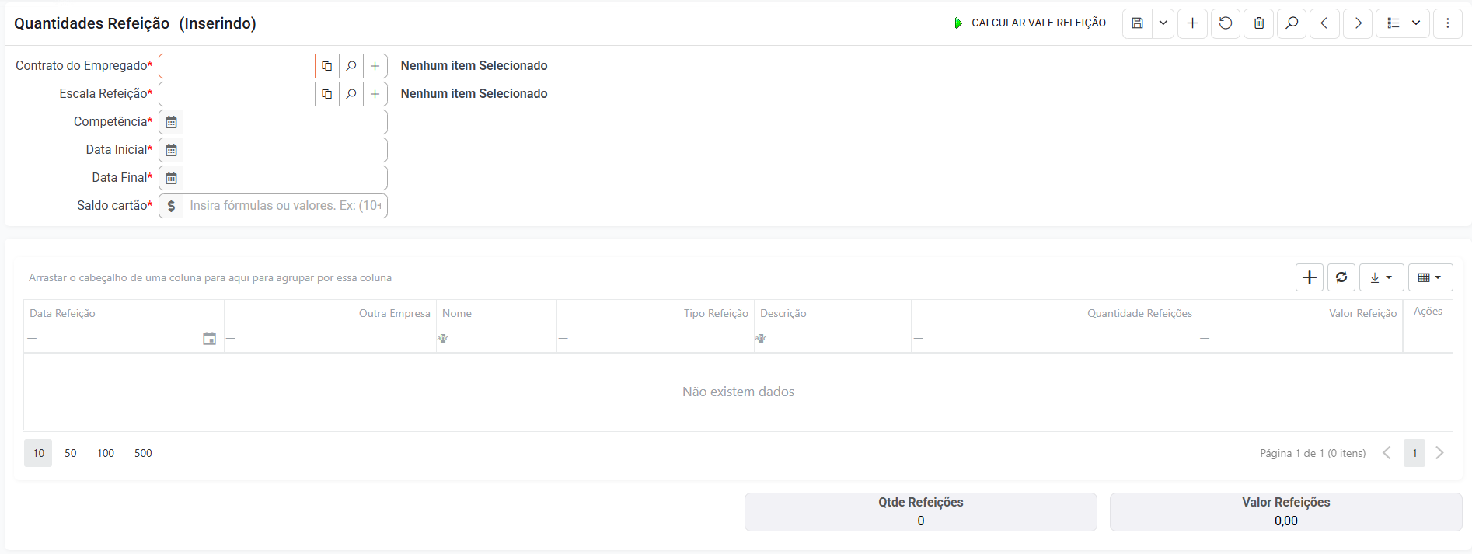This screenshot has height=554, width=1472.
Task: Click the Saldo cartão input field
Action: point(284,206)
